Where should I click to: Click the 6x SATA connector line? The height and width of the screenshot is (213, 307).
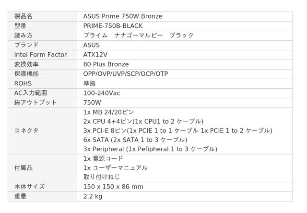[135, 140]
